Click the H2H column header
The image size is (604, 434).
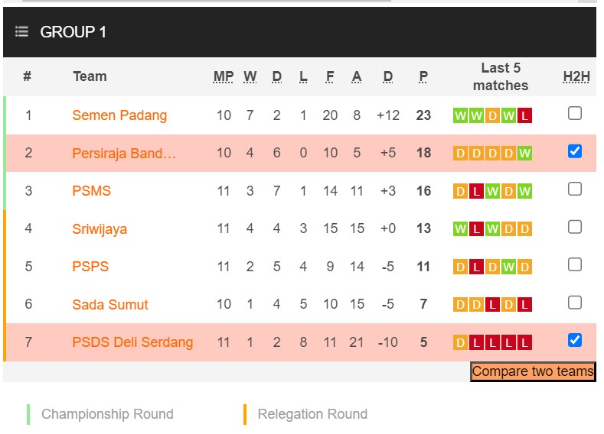[x=576, y=76]
